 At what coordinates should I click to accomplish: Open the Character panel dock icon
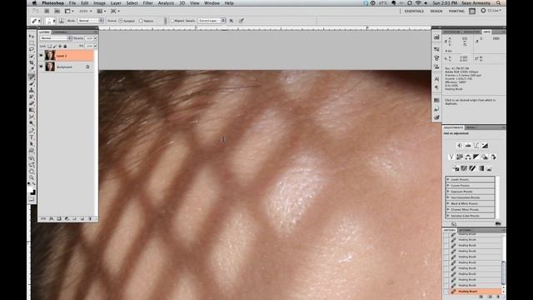436,79
